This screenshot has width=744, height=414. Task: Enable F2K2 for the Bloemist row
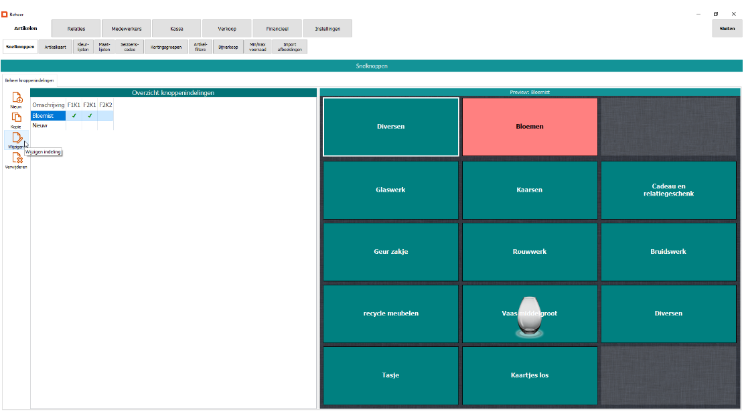(105, 115)
